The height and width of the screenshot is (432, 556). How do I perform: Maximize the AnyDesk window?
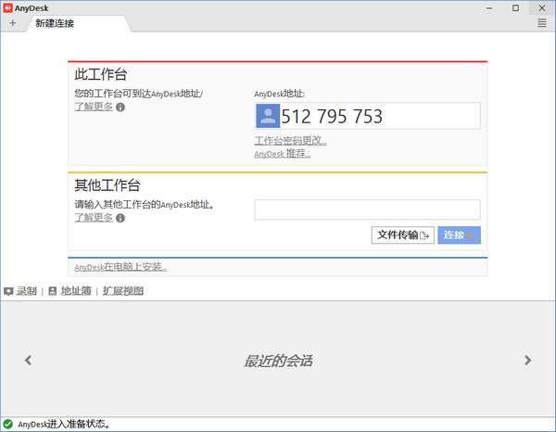515,7
